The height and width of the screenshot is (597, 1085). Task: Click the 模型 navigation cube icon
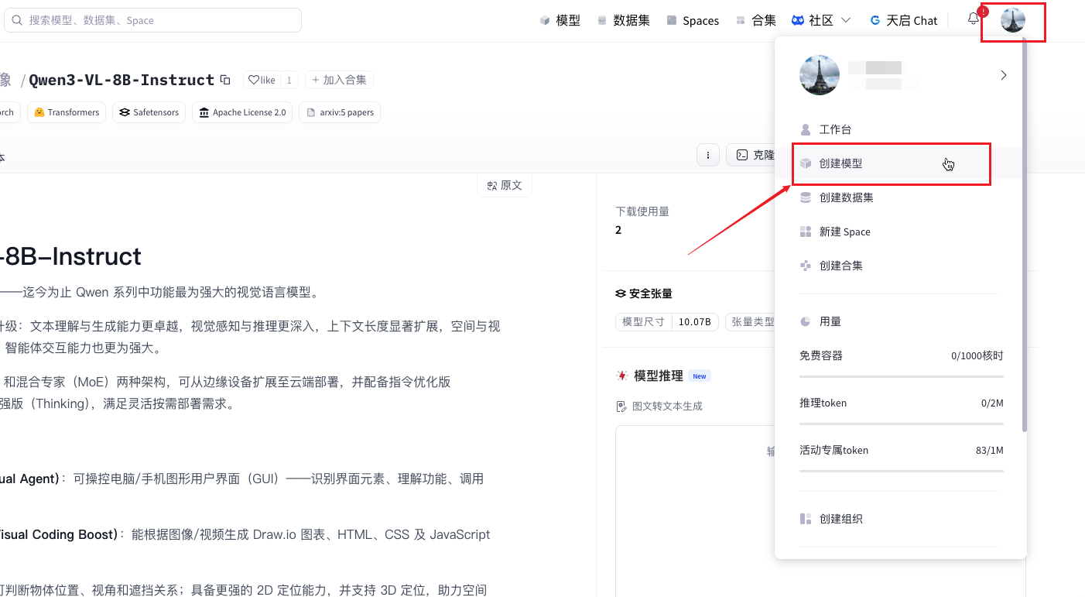(x=546, y=20)
